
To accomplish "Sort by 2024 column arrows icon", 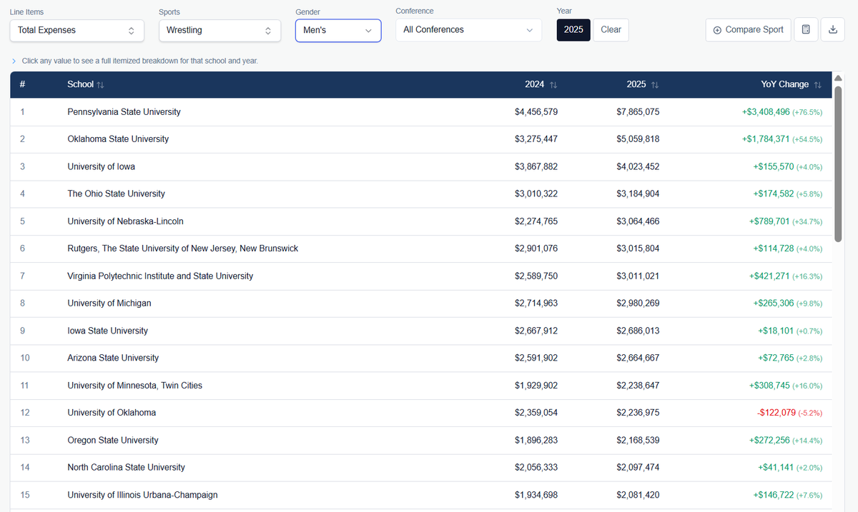I will [553, 85].
